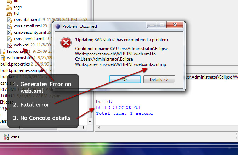Select the csns-data.xml file icon

pyautogui.click(x=10, y=20)
